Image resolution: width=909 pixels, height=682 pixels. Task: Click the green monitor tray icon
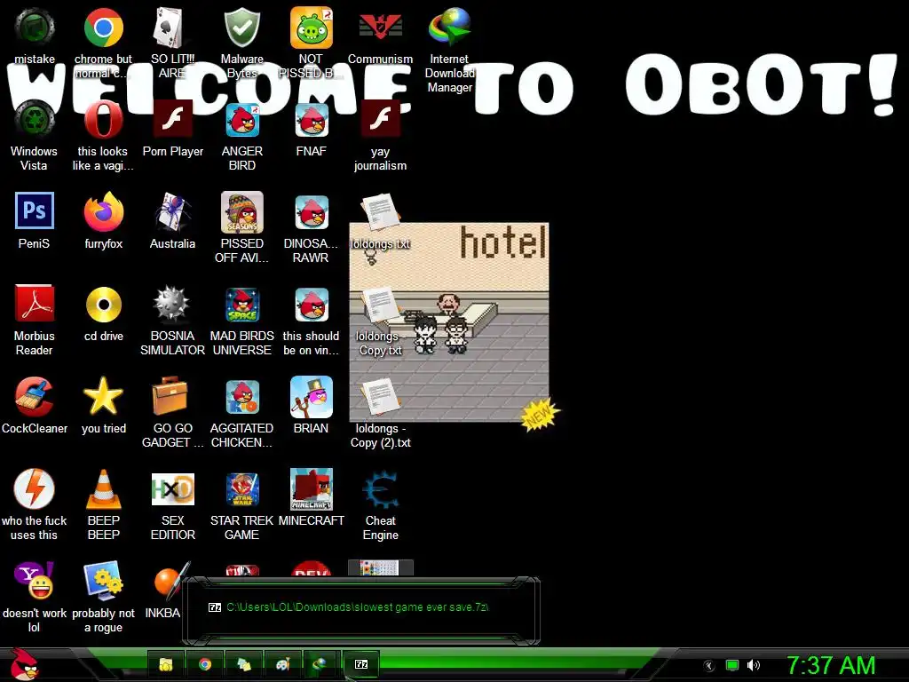click(732, 665)
